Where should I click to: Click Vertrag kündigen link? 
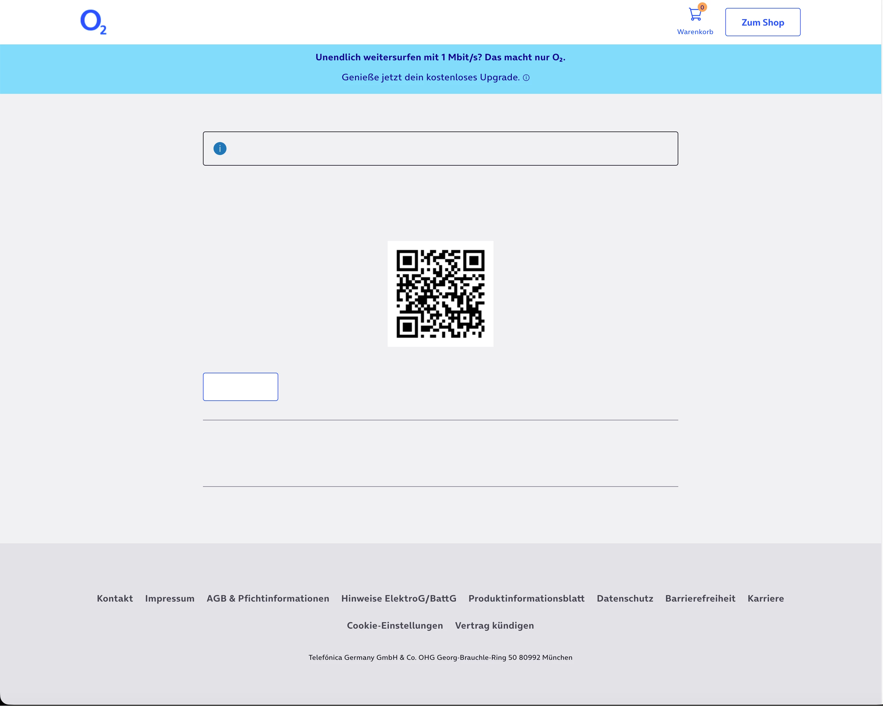point(494,625)
